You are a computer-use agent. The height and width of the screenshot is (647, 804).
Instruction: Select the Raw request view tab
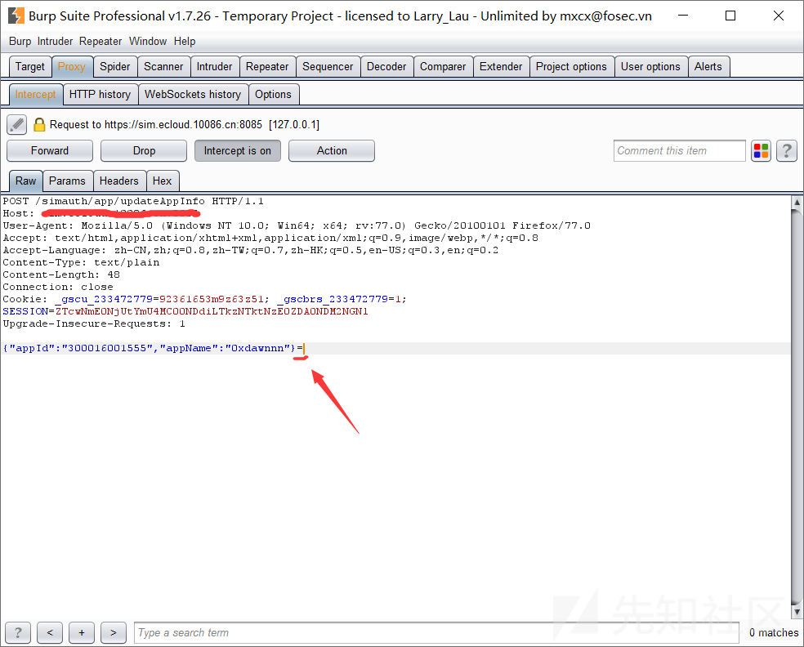[25, 181]
